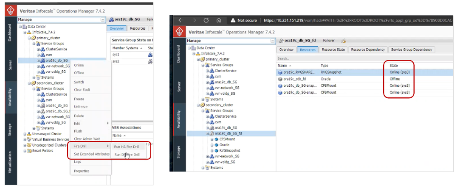
Task: Click the gray cube icon of ora19c_cdb_fd
Action: (x=280, y=79)
